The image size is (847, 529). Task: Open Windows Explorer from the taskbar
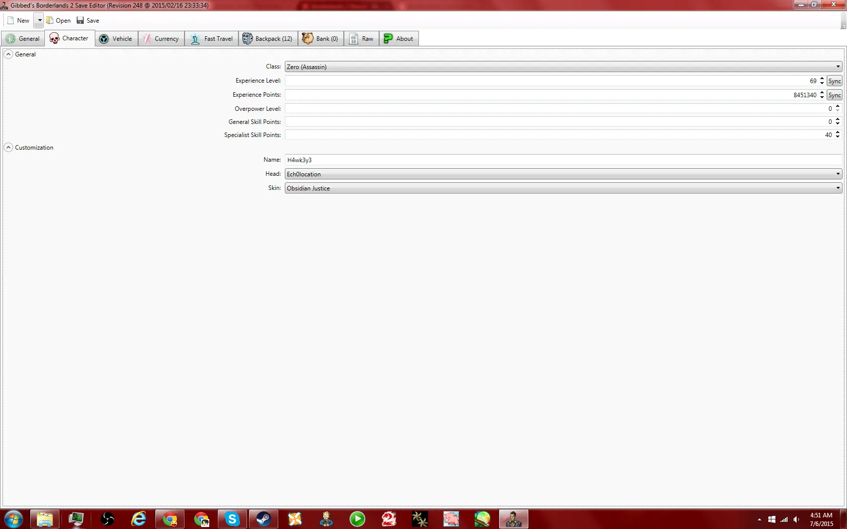45,519
